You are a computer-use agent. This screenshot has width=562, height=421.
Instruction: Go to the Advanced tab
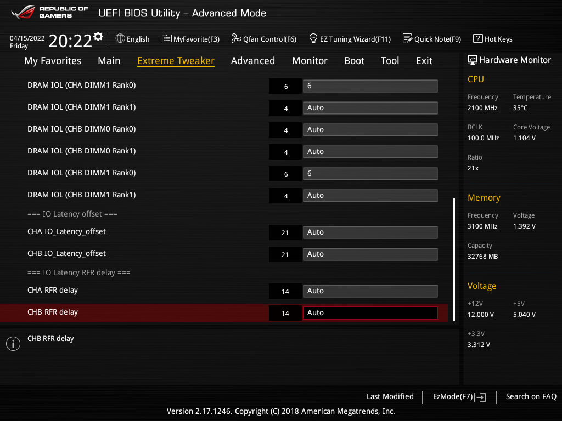tap(252, 61)
